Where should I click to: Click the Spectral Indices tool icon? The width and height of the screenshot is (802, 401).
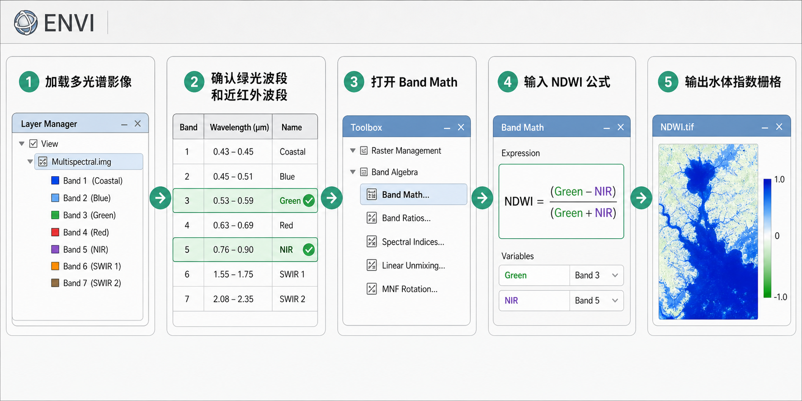372,241
